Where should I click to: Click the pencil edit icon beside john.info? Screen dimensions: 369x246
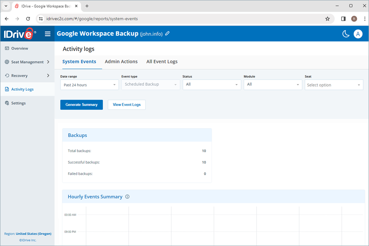tap(167, 34)
